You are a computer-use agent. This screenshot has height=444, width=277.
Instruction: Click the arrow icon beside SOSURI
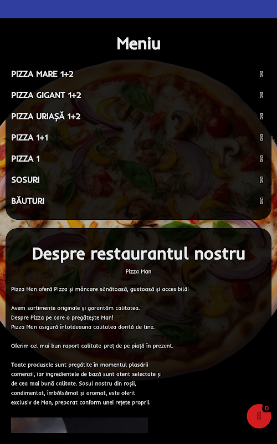tap(261, 180)
